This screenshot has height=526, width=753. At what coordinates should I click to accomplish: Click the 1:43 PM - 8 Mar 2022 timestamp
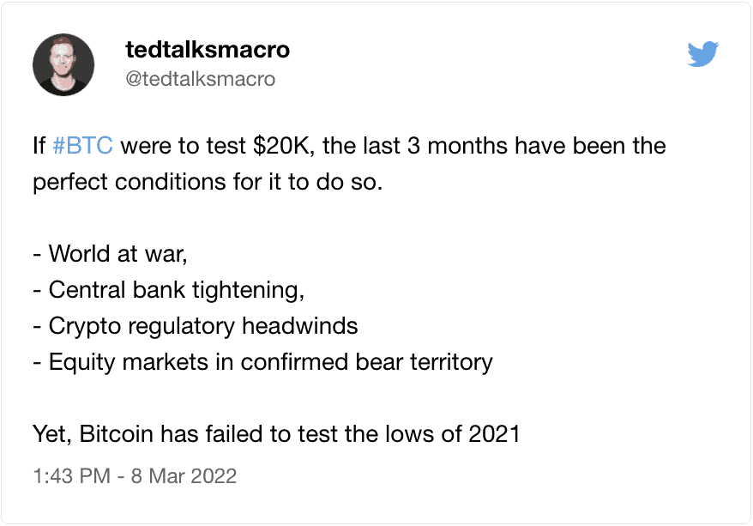(135, 476)
